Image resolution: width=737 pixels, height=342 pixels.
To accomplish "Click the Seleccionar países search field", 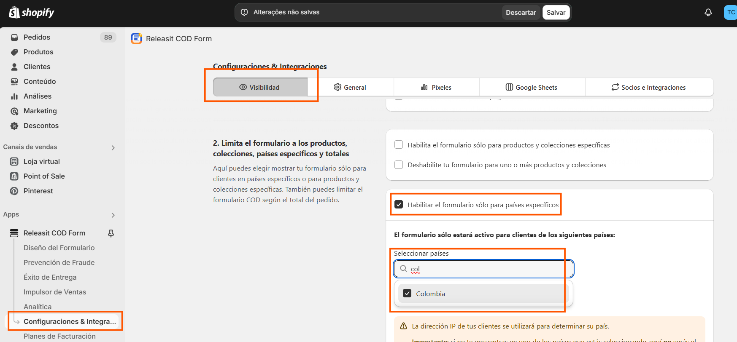I will coord(483,269).
